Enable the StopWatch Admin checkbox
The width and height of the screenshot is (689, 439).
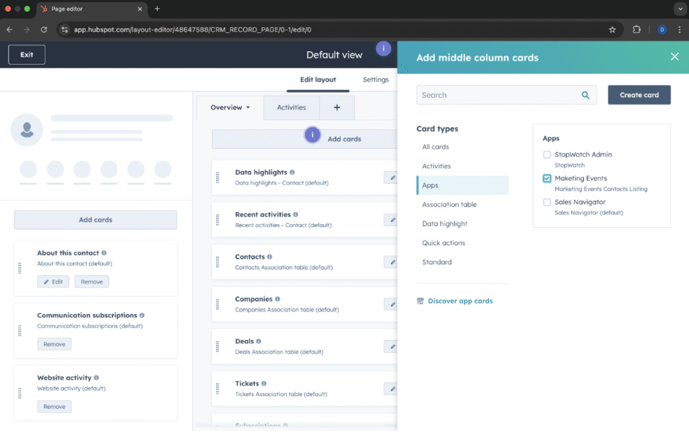coord(547,155)
